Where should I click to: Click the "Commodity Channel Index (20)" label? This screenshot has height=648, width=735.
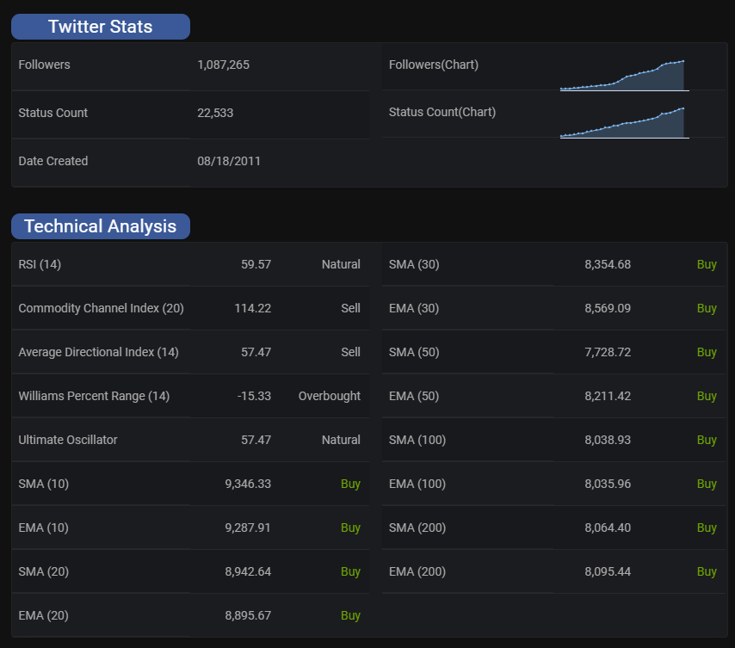pyautogui.click(x=102, y=308)
